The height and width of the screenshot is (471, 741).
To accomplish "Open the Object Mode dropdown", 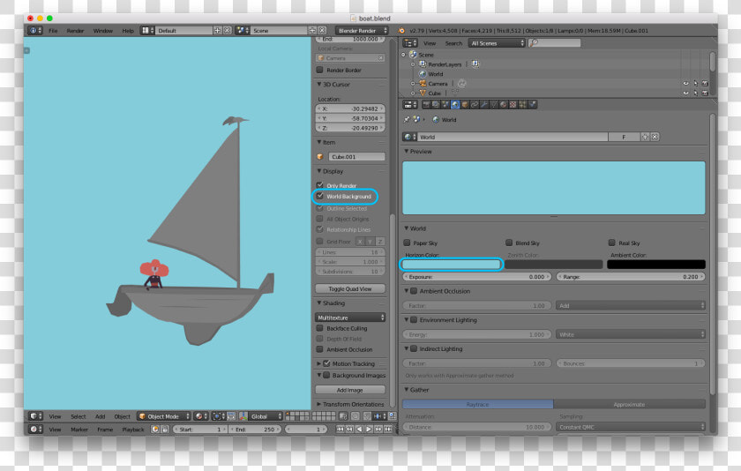I will 164,416.
